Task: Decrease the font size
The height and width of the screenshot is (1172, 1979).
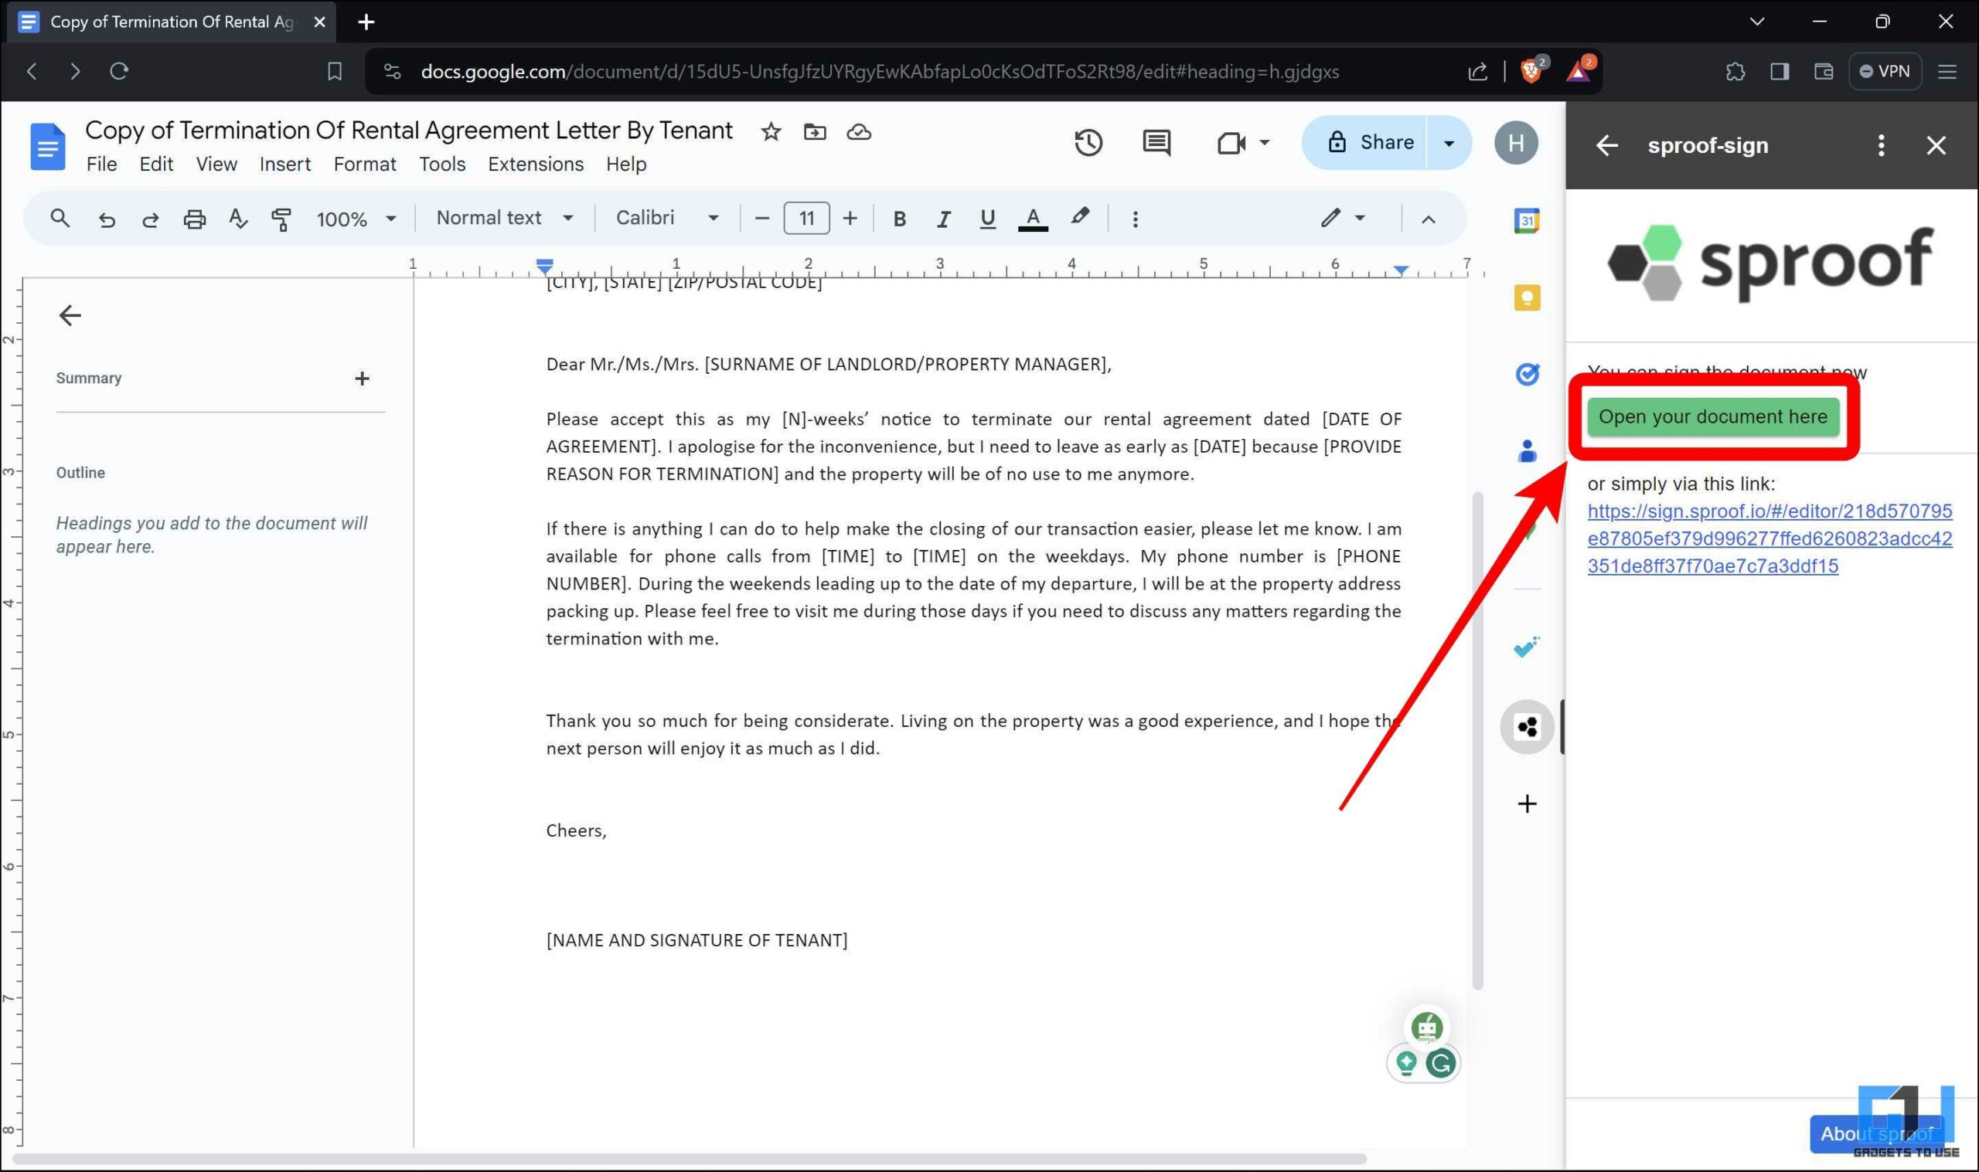Action: tap(761, 219)
